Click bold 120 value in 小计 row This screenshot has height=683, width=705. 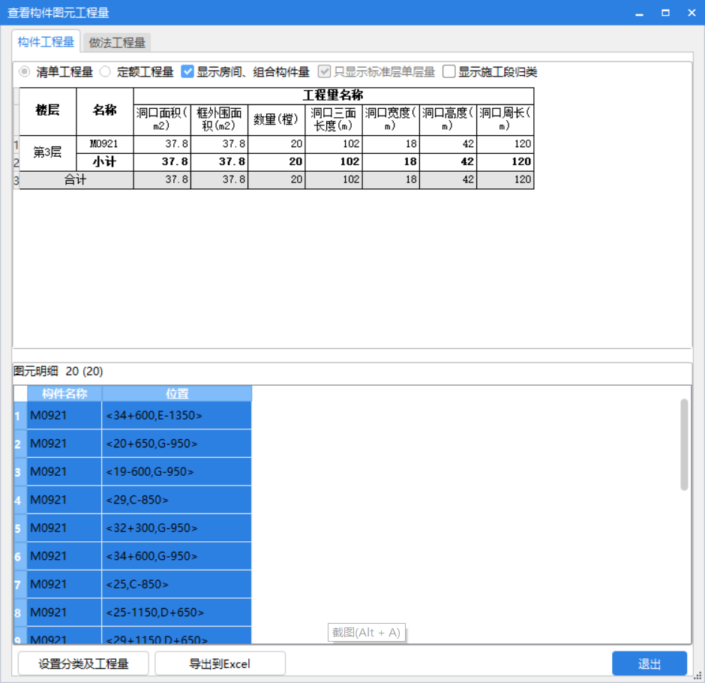(x=505, y=162)
